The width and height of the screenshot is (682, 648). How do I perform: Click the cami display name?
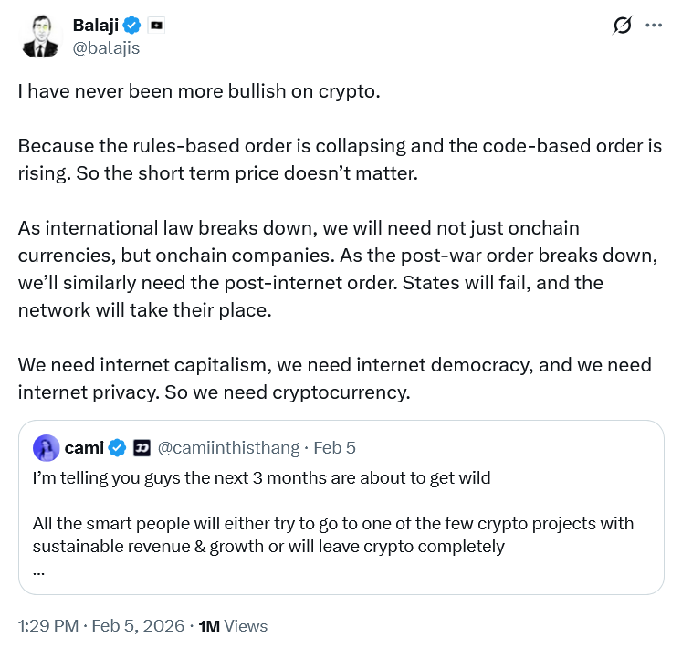click(83, 448)
